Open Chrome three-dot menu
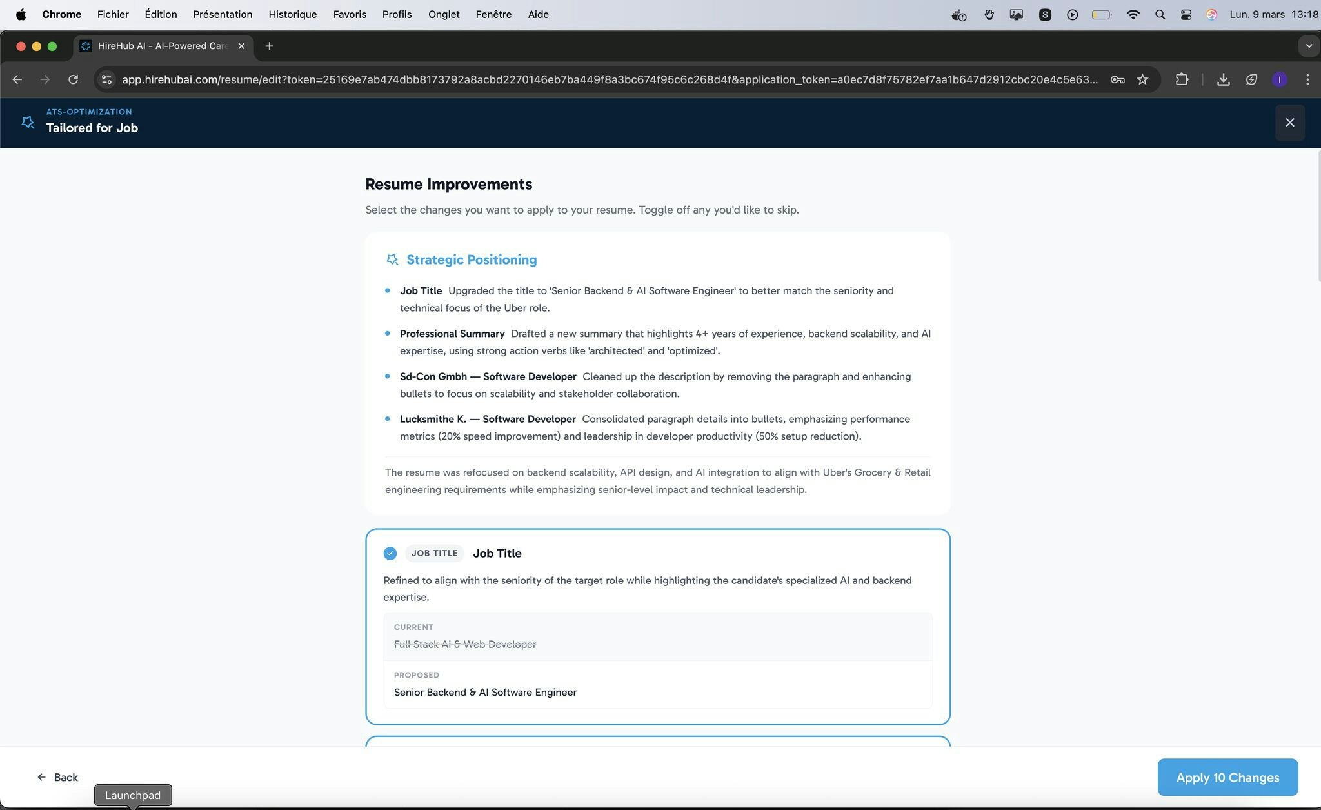This screenshot has width=1321, height=810. (1307, 79)
